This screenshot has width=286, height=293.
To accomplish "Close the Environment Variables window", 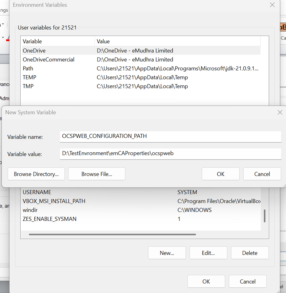I will (x=272, y=5).
